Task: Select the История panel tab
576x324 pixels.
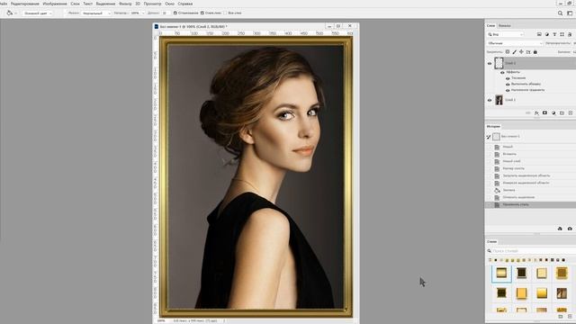Action: pos(493,126)
